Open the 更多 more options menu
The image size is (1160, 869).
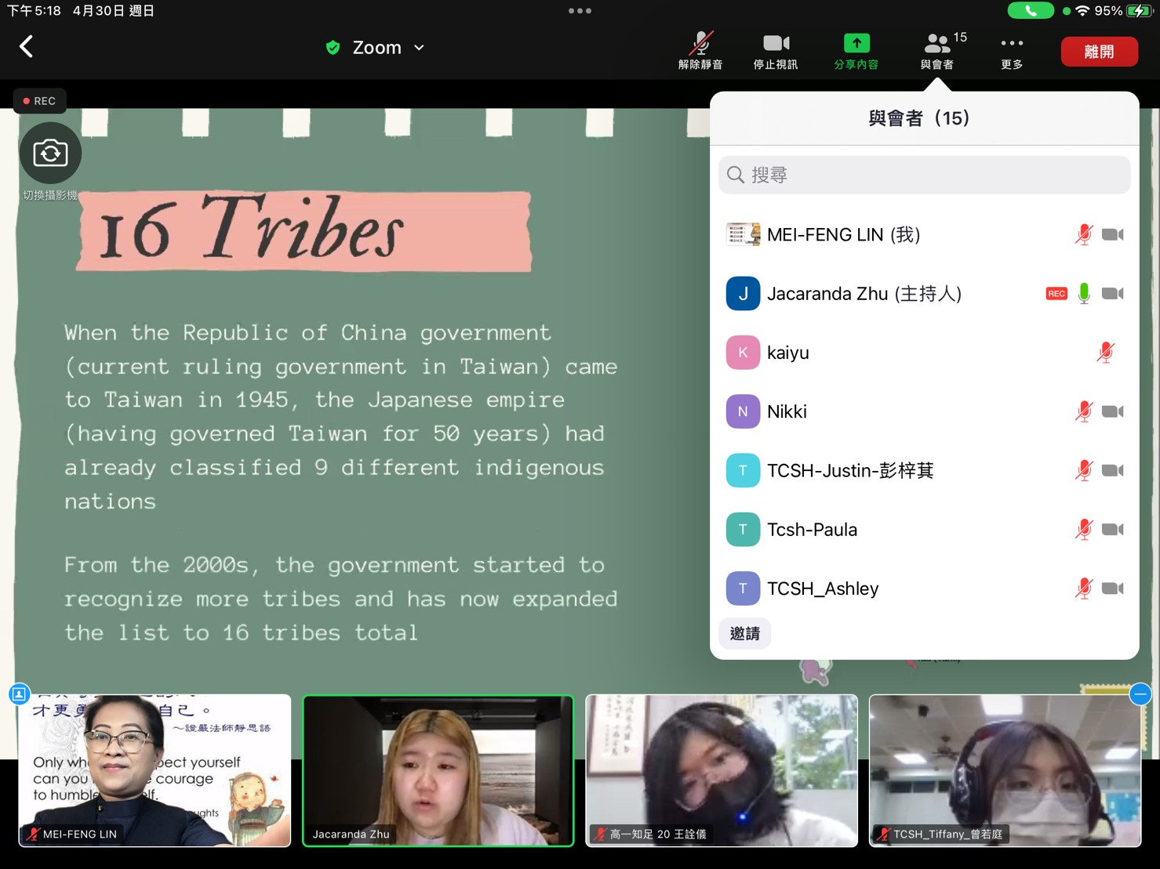1011,51
